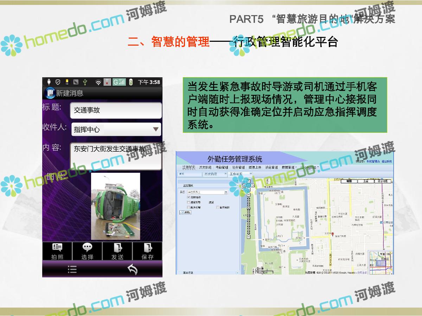Click the map zoom in plus button
The image size is (422, 316).
click(x=249, y=195)
